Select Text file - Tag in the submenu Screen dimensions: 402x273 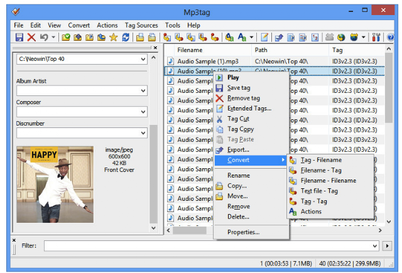[330, 191]
